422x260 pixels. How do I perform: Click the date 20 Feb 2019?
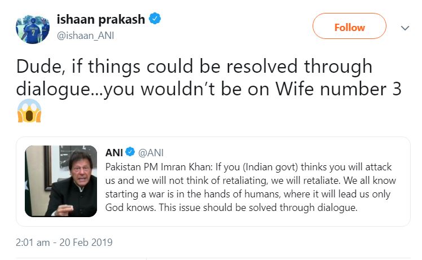tap(86, 243)
